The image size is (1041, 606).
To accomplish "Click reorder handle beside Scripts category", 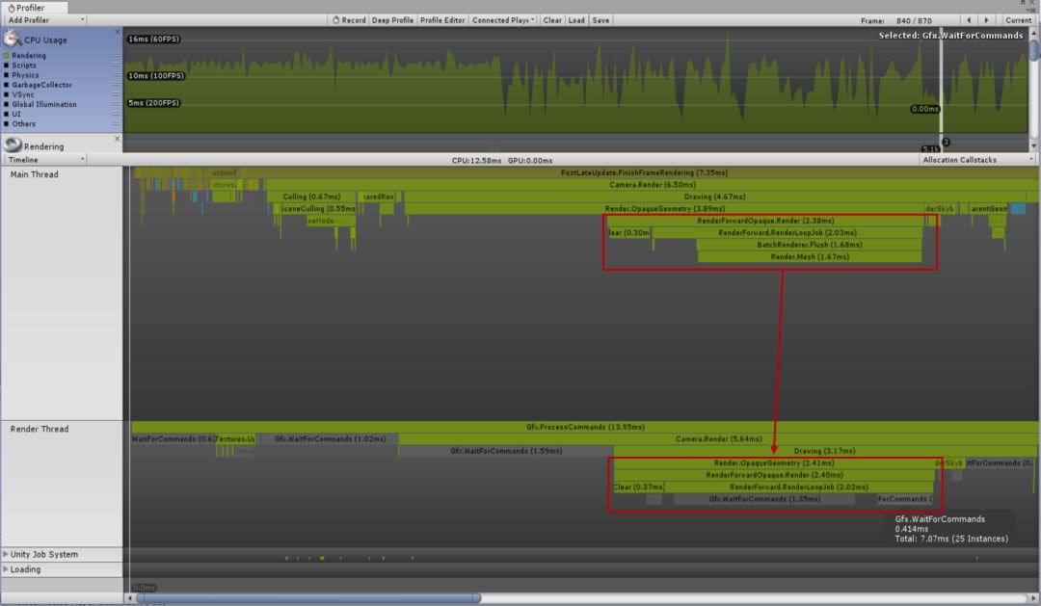I will 116,66.
